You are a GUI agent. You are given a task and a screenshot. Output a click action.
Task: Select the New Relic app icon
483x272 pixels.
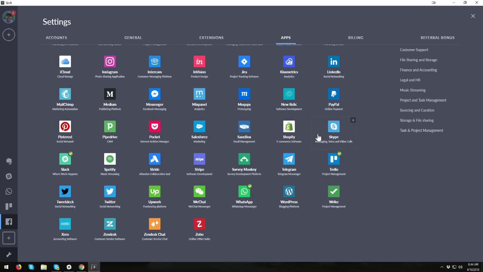pyautogui.click(x=289, y=94)
